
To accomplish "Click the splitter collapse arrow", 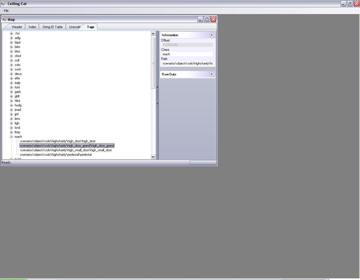I will pos(157,87).
